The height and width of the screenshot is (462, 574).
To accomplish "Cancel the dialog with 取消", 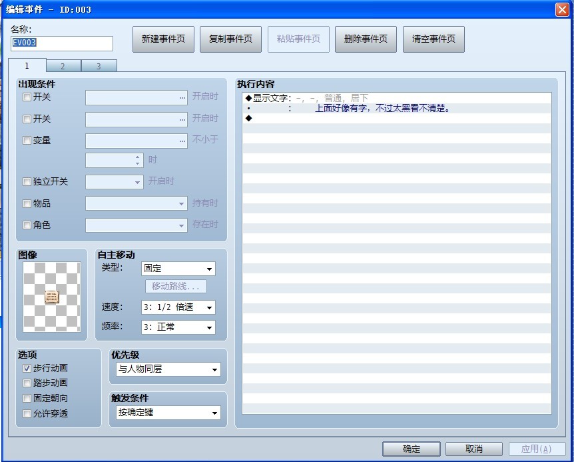I will pos(474,449).
